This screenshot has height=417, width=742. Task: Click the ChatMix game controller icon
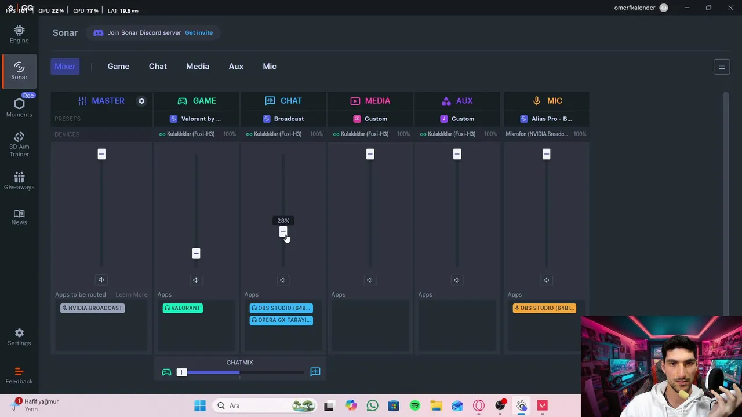[x=166, y=372]
